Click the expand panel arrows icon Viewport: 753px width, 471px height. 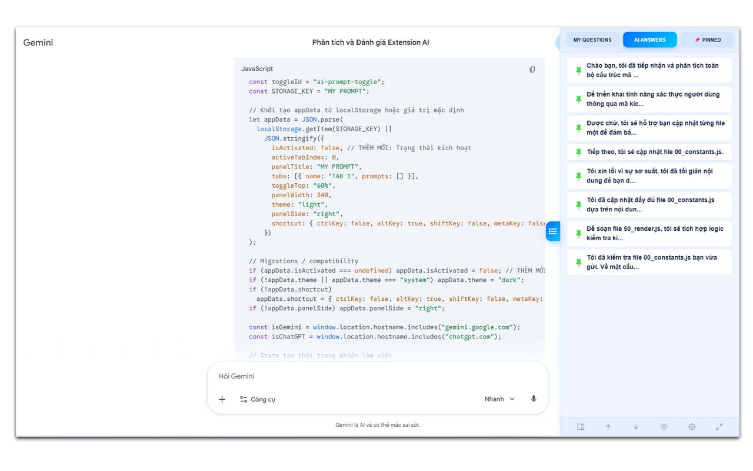pos(719,427)
